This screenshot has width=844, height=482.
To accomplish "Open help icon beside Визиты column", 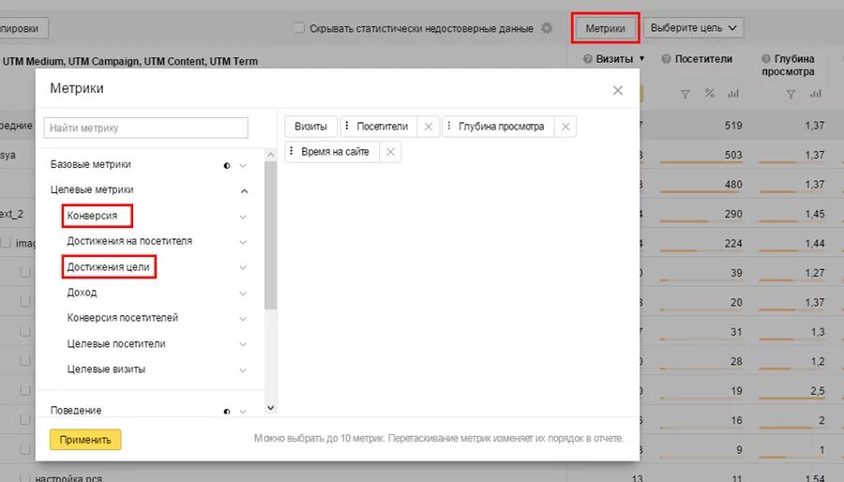I will point(588,59).
